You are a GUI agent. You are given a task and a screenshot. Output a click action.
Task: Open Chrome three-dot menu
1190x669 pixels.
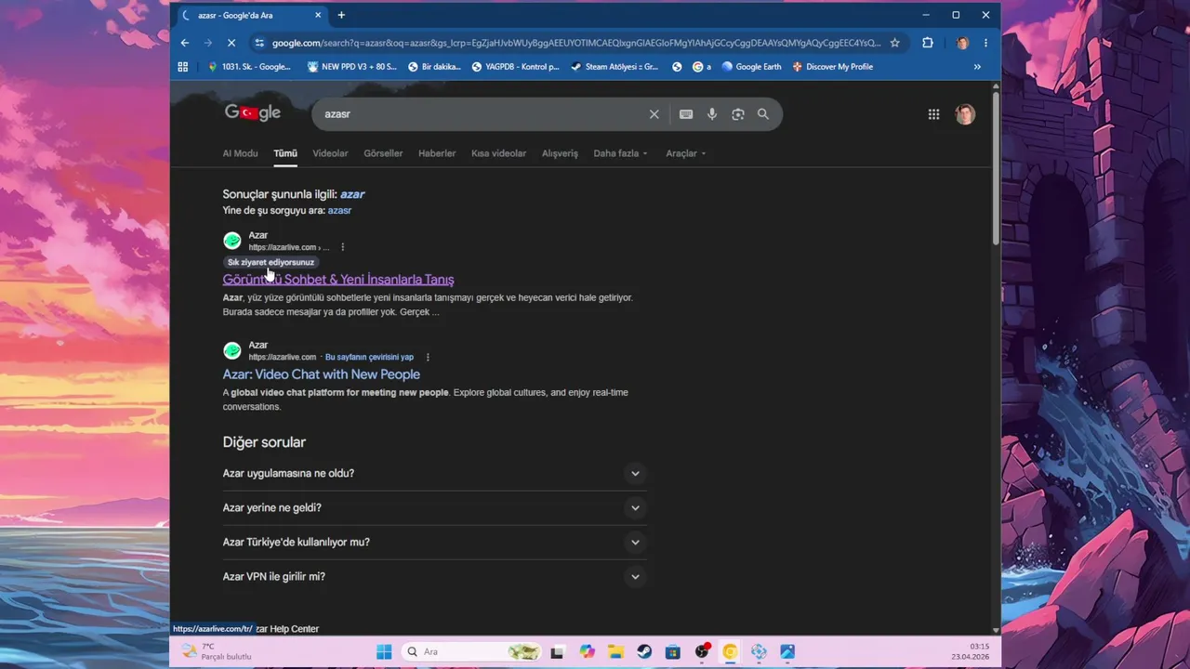(985, 43)
